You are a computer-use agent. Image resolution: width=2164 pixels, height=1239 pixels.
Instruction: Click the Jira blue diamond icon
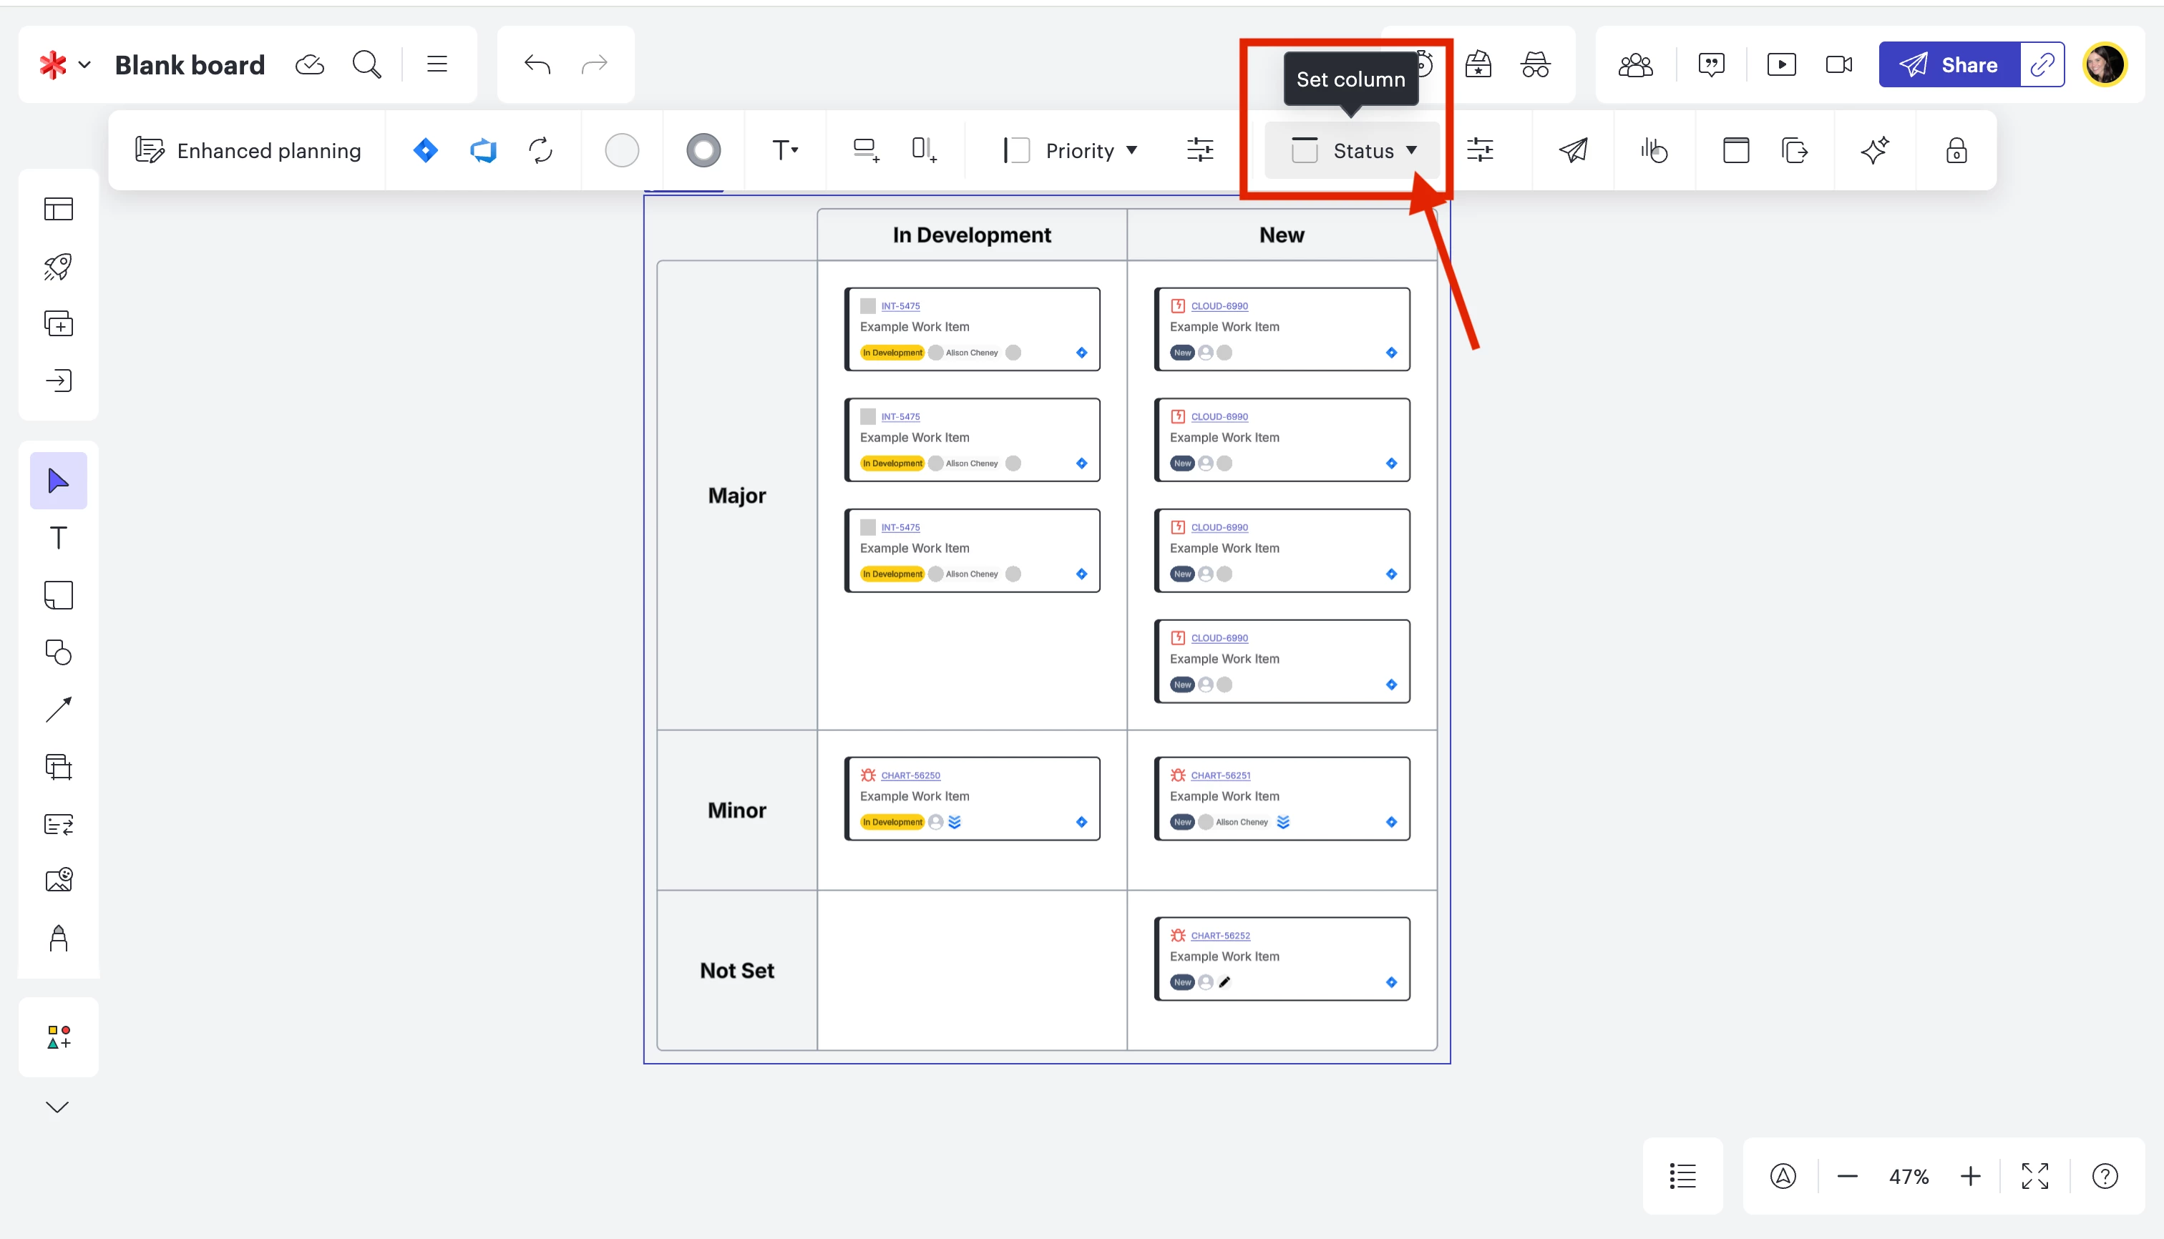click(x=425, y=151)
